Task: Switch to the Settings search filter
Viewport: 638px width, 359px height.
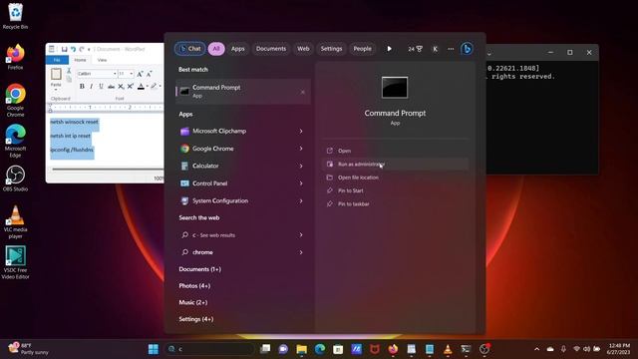Action: [x=331, y=49]
